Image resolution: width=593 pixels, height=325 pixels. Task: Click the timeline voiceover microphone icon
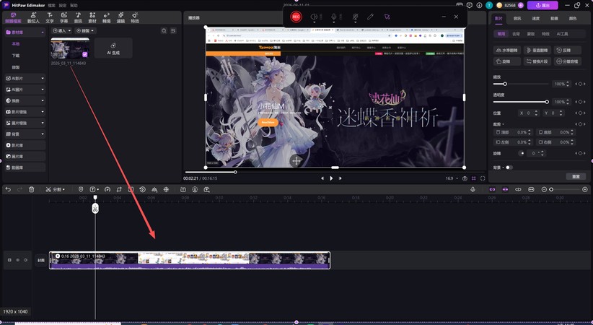[473, 189]
